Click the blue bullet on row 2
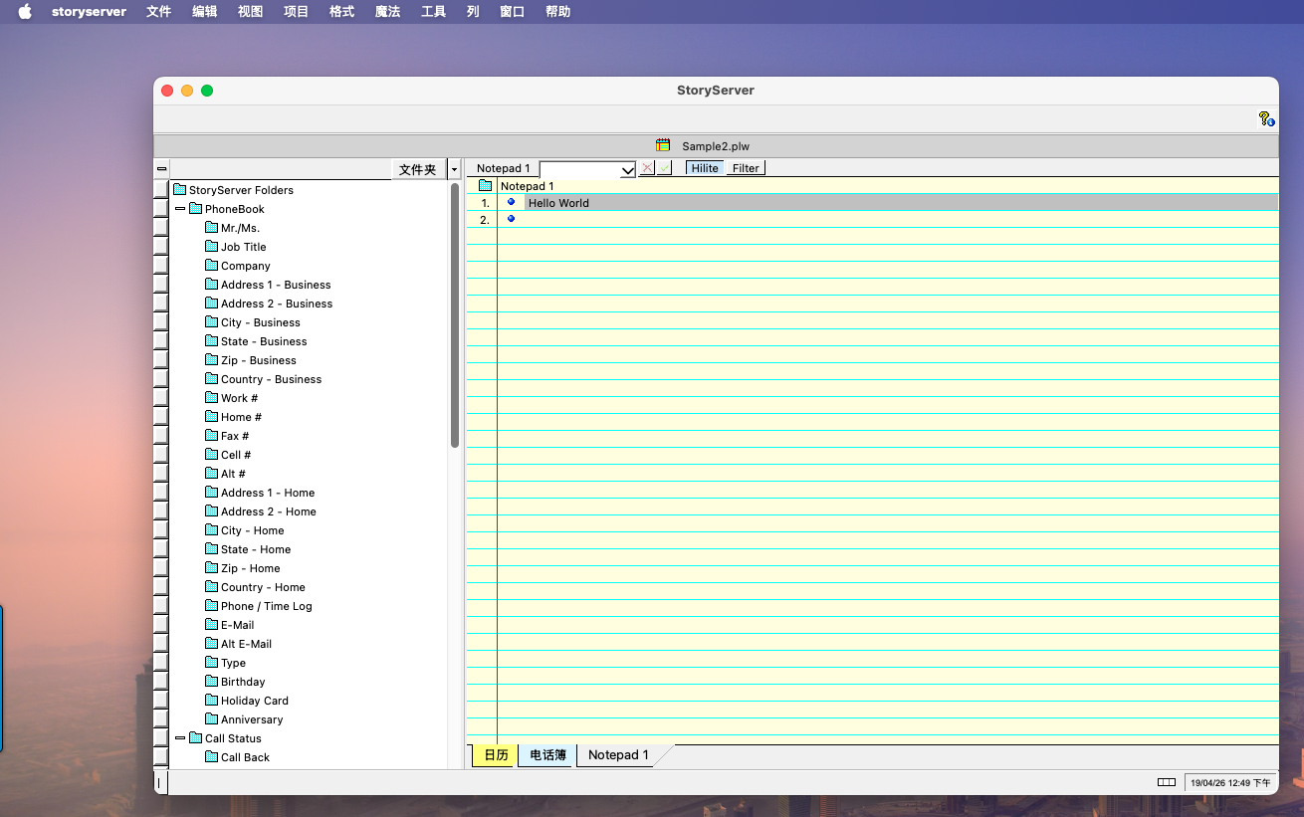Screen dimensions: 1304x817 pos(512,219)
